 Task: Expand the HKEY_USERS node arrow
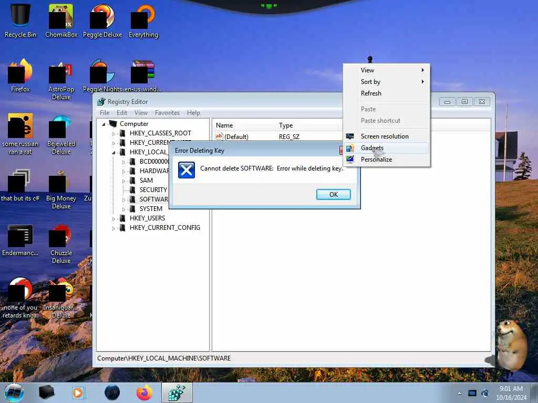(113, 219)
